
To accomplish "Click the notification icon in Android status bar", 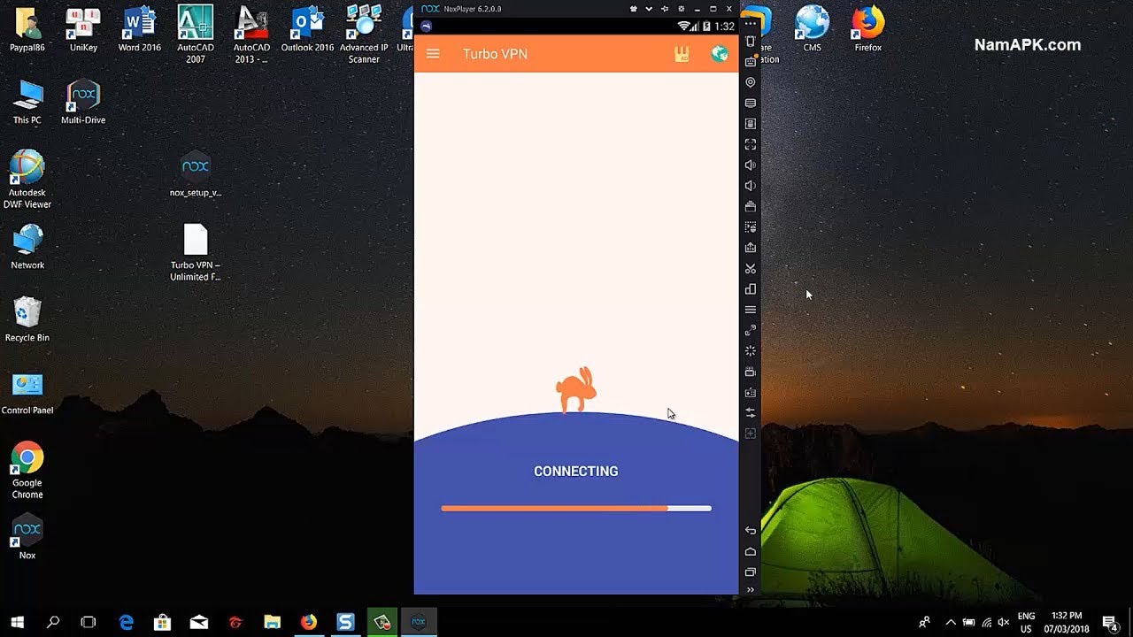I will click(x=426, y=27).
